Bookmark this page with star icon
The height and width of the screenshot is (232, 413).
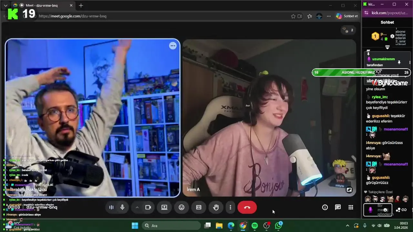click(293, 16)
